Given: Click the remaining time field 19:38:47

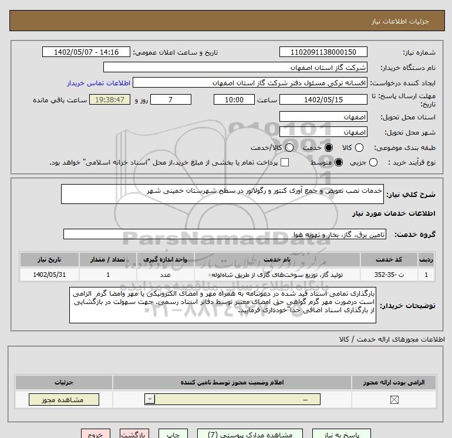Looking at the screenshot, I should click(x=110, y=99).
